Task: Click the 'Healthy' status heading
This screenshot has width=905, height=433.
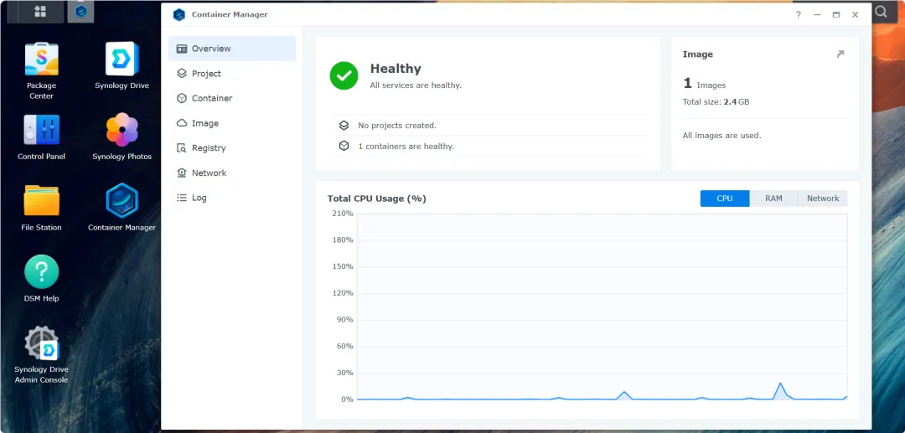Action: click(396, 69)
